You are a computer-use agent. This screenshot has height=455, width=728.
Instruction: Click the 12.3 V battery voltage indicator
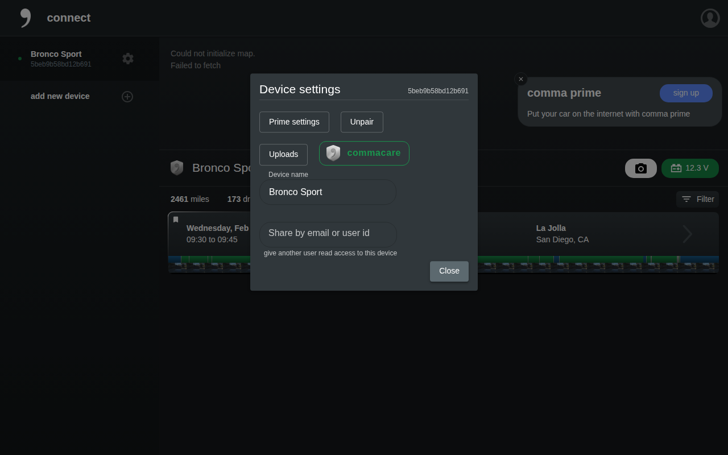click(690, 168)
